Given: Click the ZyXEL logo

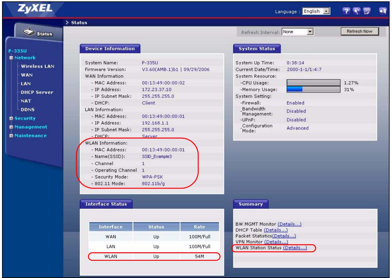Looking at the screenshot, I should click(x=35, y=8).
